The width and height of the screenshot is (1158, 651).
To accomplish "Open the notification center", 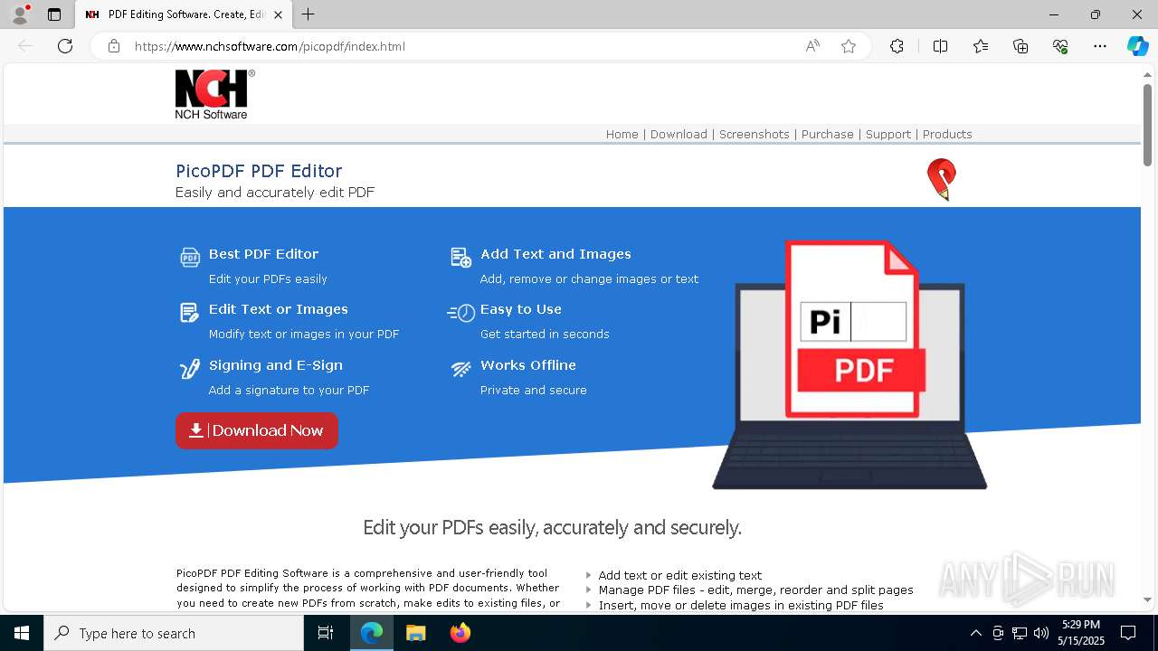I will [x=1128, y=633].
